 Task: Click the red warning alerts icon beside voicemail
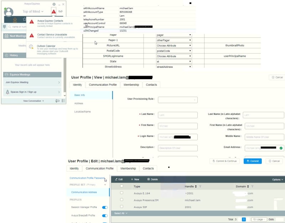click(54, 11)
